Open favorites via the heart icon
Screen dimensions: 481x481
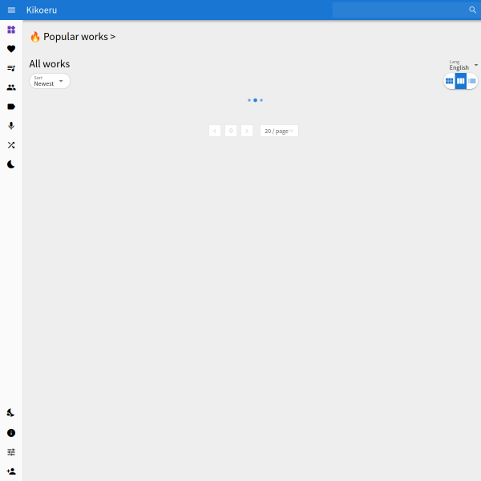click(11, 49)
